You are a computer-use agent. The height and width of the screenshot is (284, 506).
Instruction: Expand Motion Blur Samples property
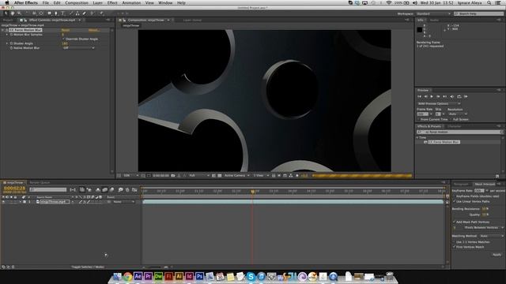click(7, 35)
